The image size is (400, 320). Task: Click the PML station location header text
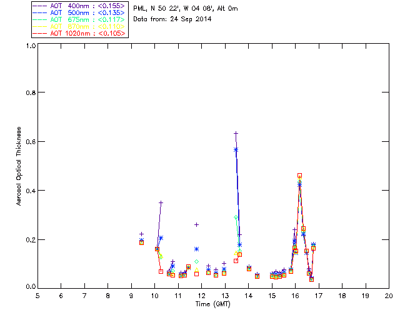pos(186,9)
